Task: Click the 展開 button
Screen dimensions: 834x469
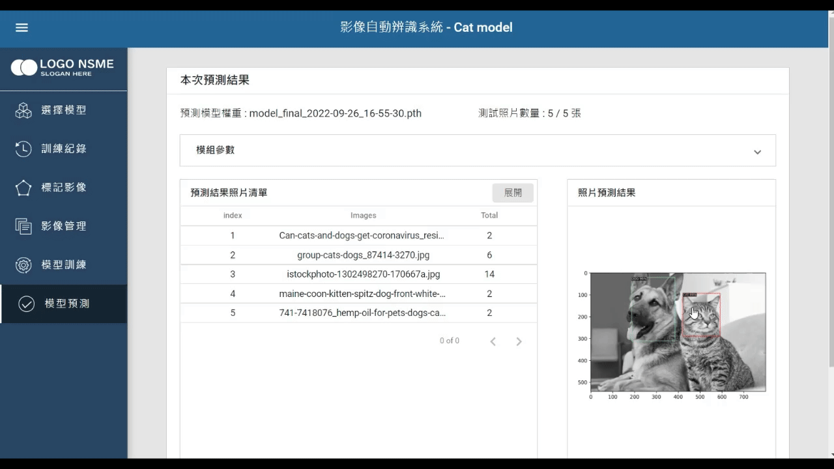Action: click(x=513, y=193)
